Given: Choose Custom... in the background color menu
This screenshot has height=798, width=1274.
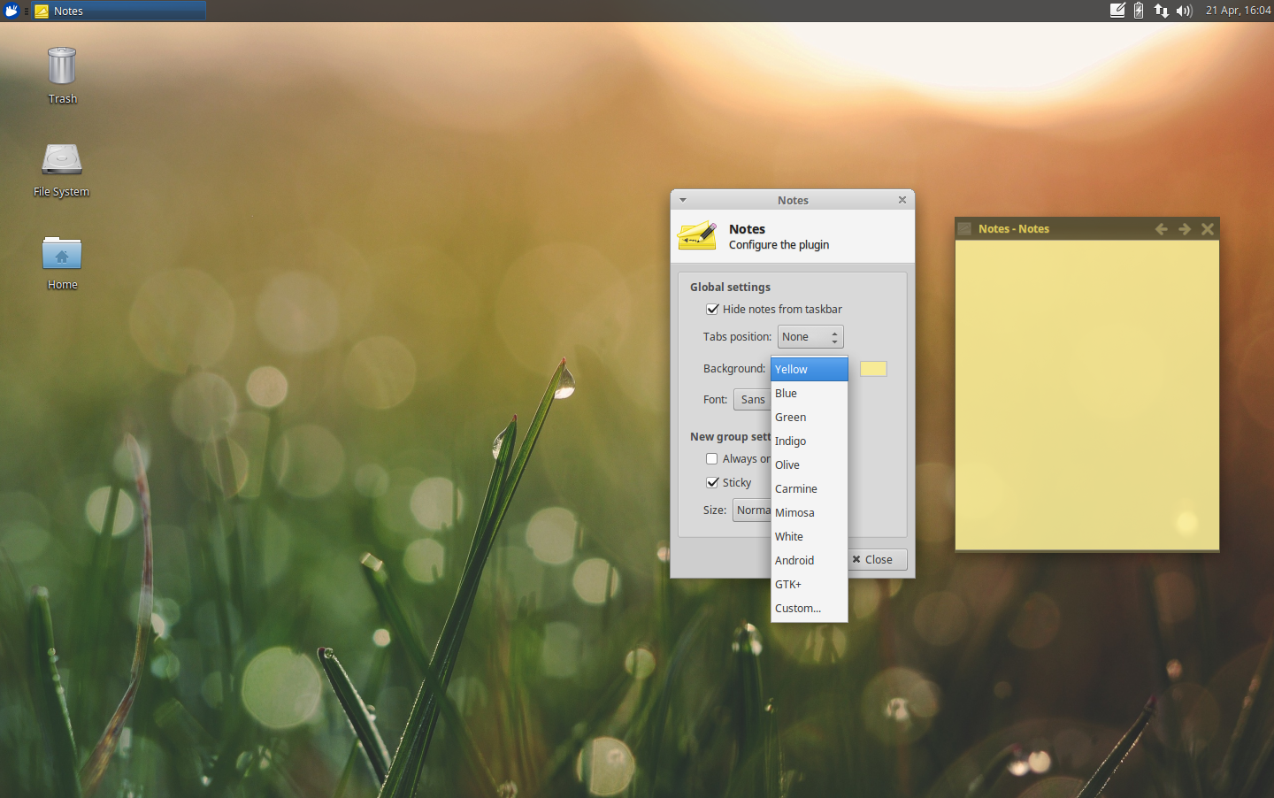Looking at the screenshot, I should pyautogui.click(x=797, y=608).
